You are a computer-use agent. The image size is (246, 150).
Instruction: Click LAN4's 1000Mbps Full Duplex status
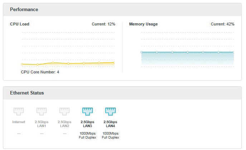[110, 135]
